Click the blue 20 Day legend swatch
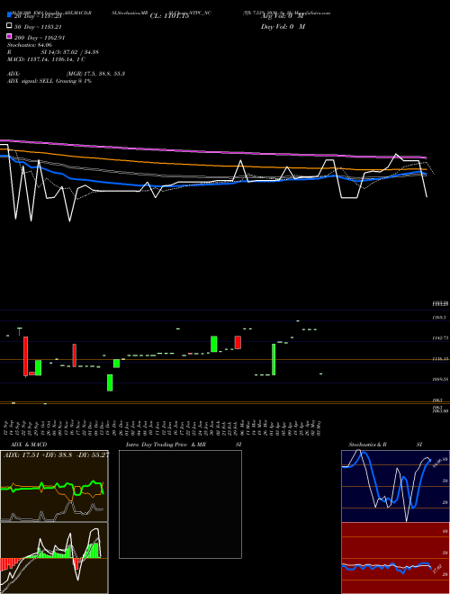Viewport: 450px width, 594px height. pos(10,15)
